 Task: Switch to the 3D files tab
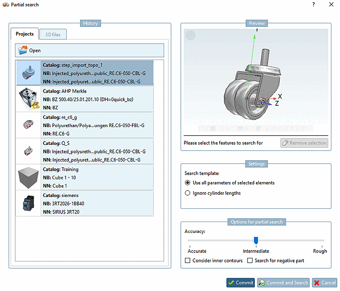[53, 34]
